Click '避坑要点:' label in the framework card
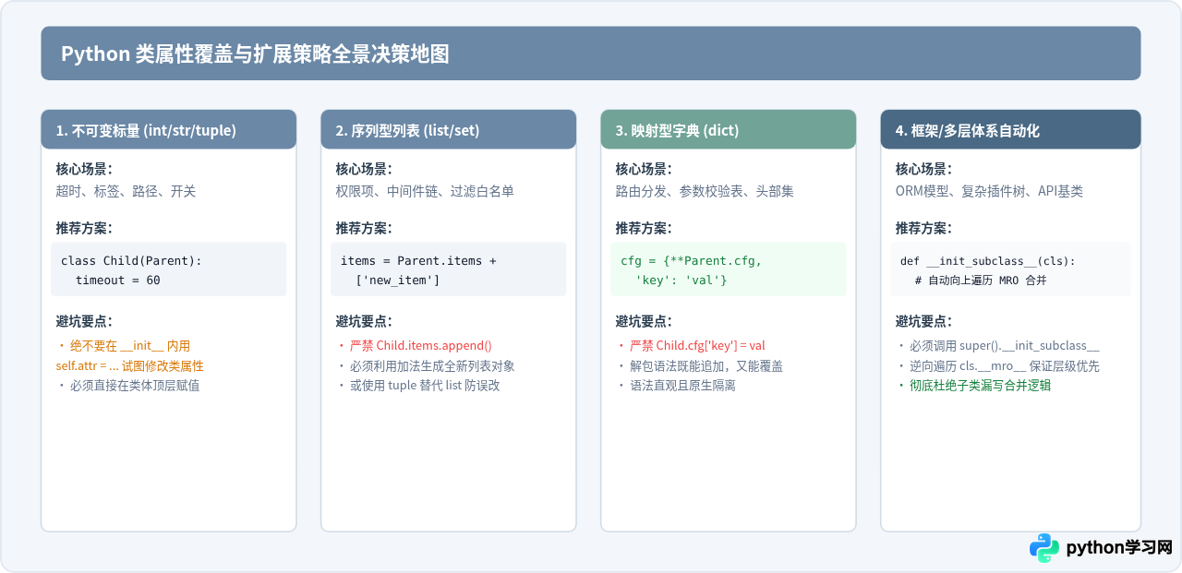Viewport: 1182px width, 573px height. click(923, 321)
